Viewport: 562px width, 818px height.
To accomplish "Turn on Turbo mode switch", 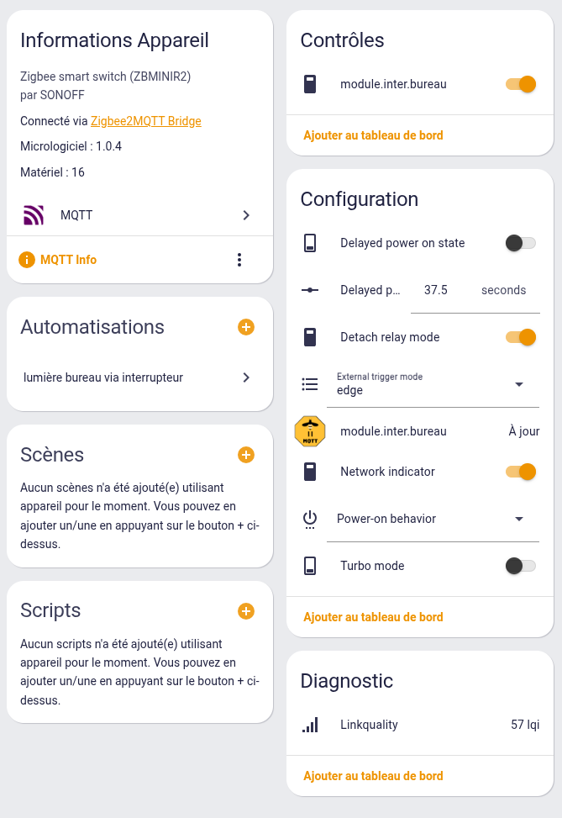I will [x=520, y=566].
